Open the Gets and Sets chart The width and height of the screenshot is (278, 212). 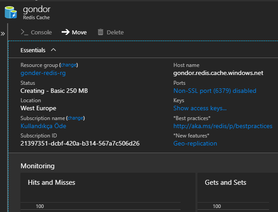pos(238,192)
